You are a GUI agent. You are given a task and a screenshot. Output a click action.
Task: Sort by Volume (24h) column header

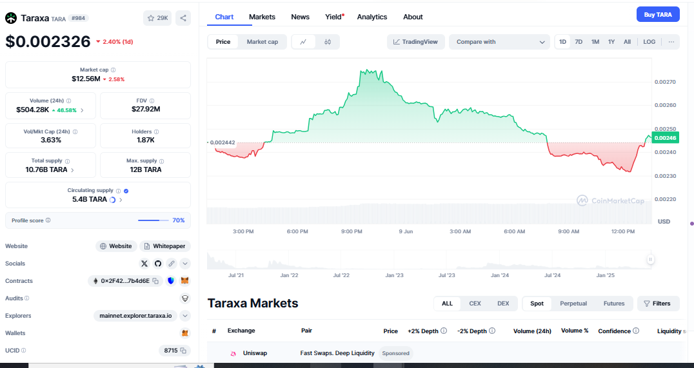tap(532, 331)
